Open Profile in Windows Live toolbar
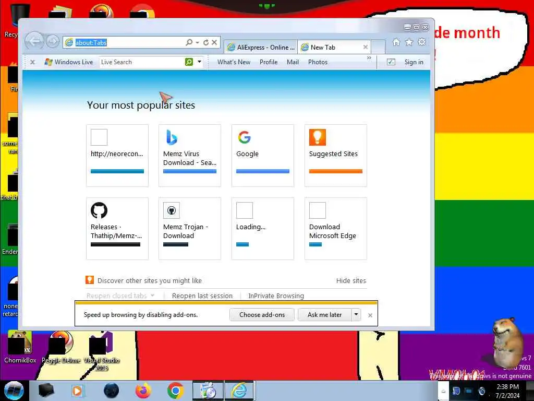Screen dimensions: 534x401 pyautogui.click(x=269, y=62)
